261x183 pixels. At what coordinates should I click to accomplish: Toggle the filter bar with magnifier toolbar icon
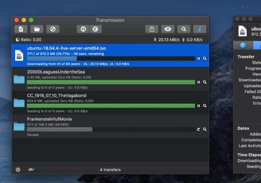184,29
